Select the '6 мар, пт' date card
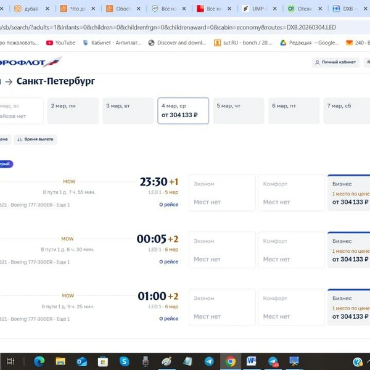The width and height of the screenshot is (370, 370). 294,110
